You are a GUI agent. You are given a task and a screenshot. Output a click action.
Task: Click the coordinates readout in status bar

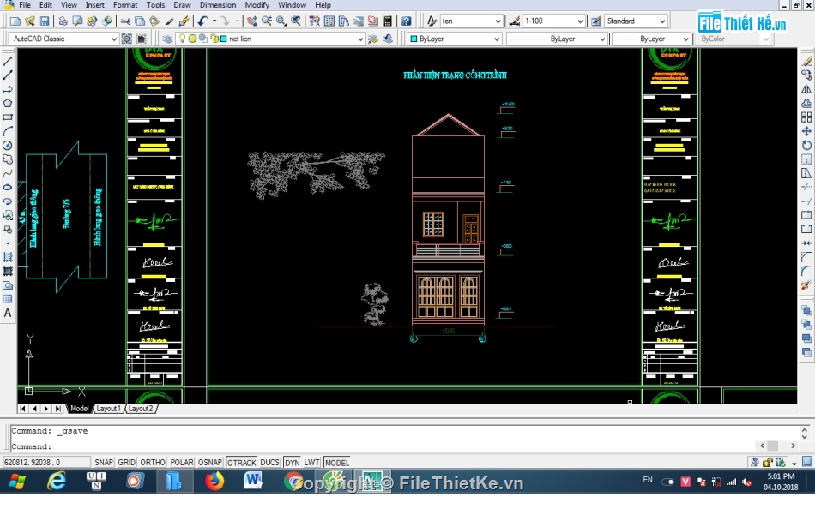coord(45,462)
